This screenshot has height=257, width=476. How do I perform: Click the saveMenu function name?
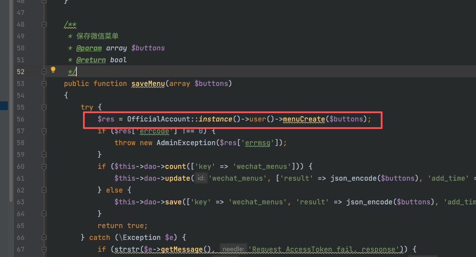point(148,84)
